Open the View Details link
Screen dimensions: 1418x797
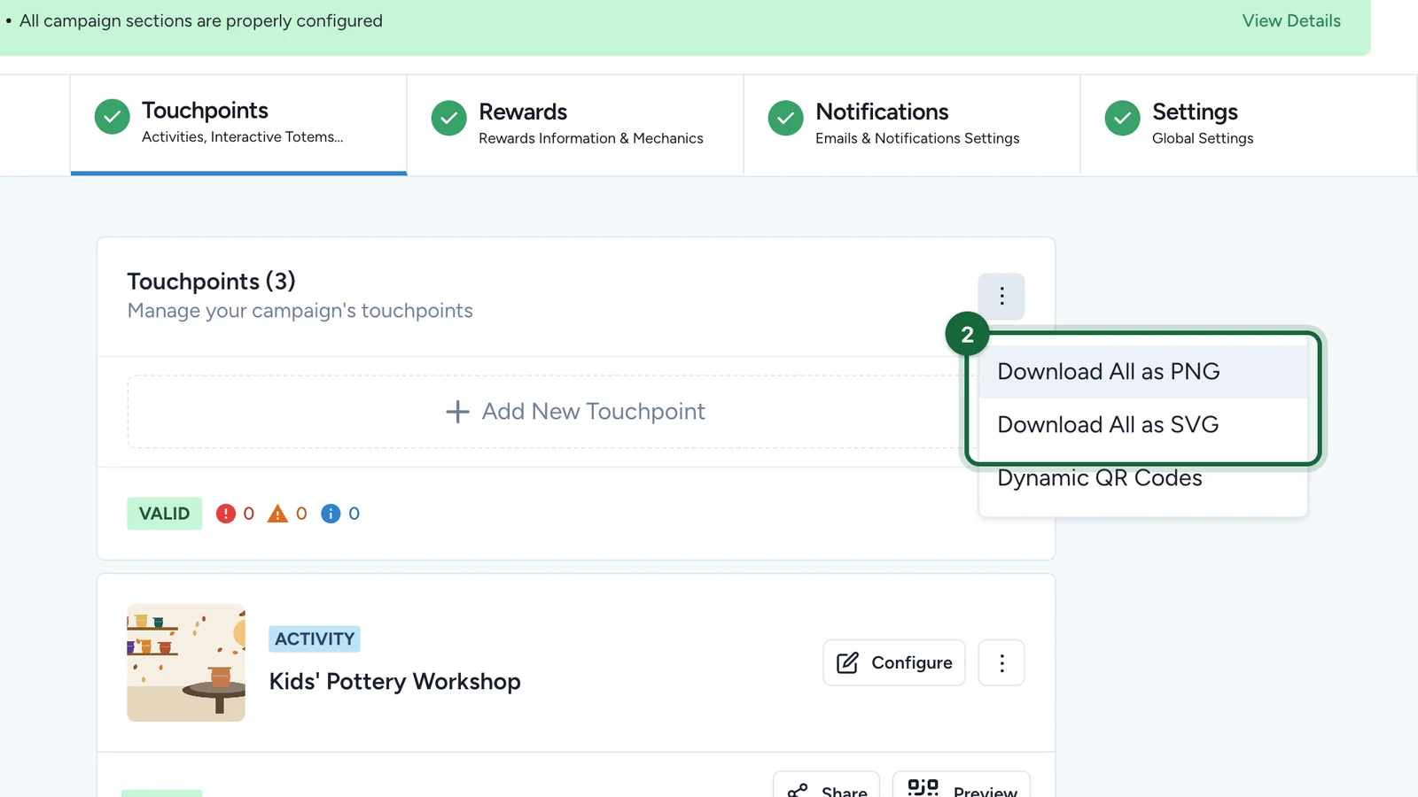[1291, 20]
